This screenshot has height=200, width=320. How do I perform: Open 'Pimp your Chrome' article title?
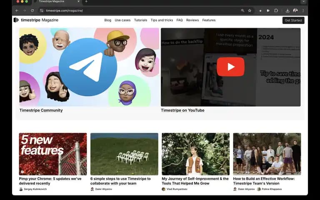click(x=50, y=181)
